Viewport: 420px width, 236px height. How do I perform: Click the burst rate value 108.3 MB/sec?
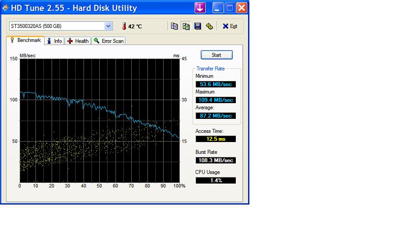click(216, 160)
